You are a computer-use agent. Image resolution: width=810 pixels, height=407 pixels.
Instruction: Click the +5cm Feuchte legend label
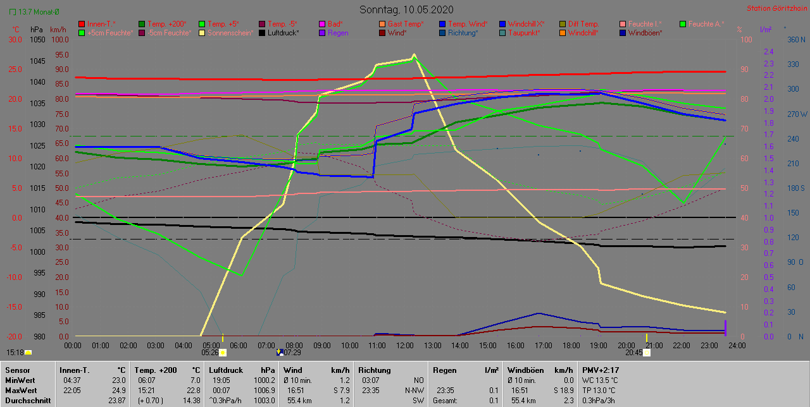pyautogui.click(x=111, y=33)
